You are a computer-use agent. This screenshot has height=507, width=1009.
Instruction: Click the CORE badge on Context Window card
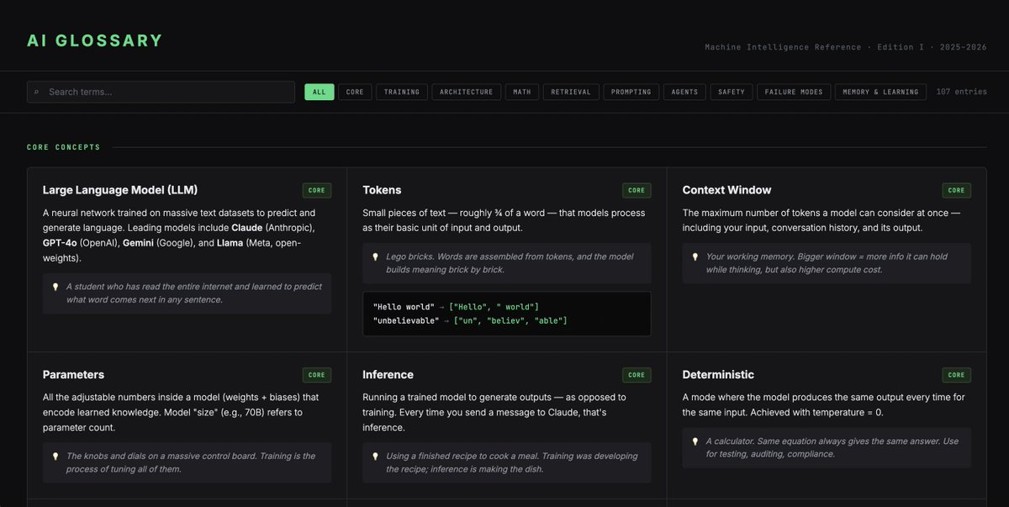(956, 191)
